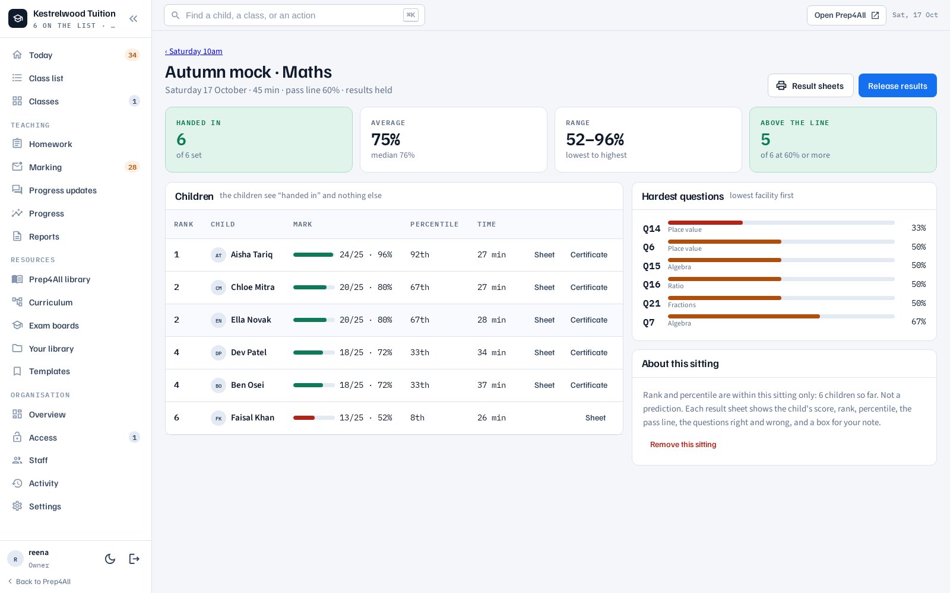Click the Overview grid icon
Image resolution: width=950 pixels, height=593 pixels.
click(x=17, y=414)
